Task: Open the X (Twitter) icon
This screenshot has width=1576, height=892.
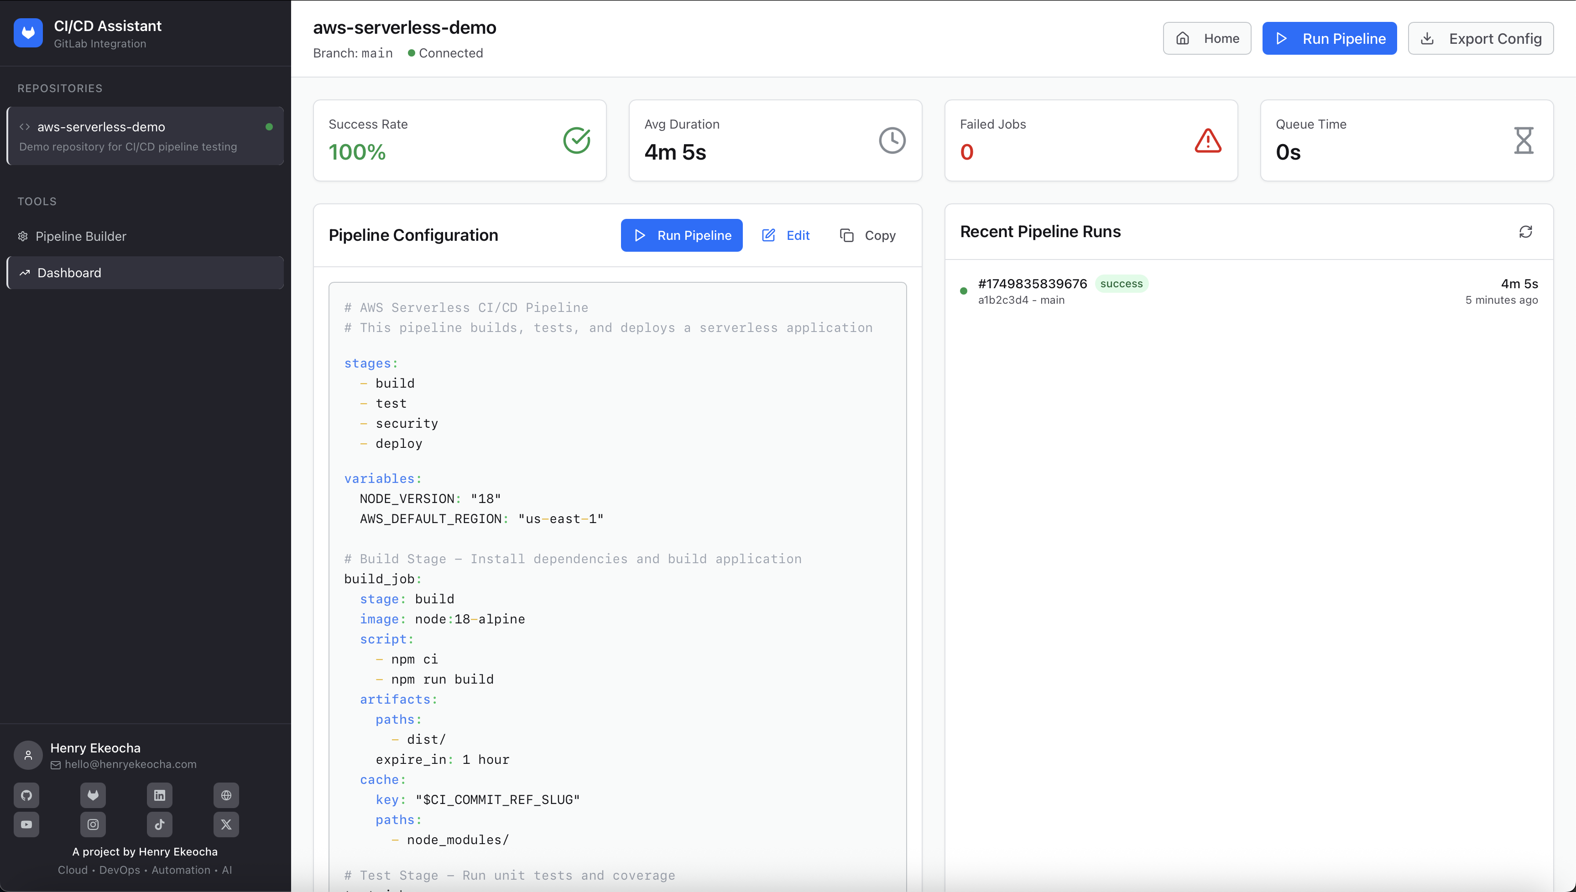Action: (x=226, y=825)
